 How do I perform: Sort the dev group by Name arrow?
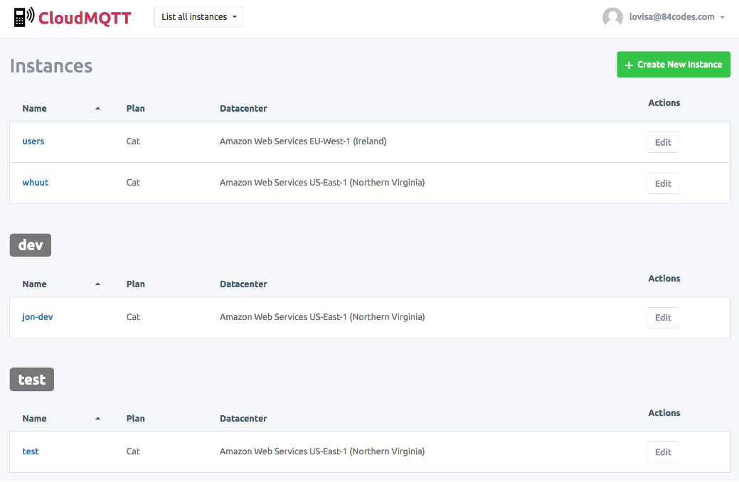(97, 284)
